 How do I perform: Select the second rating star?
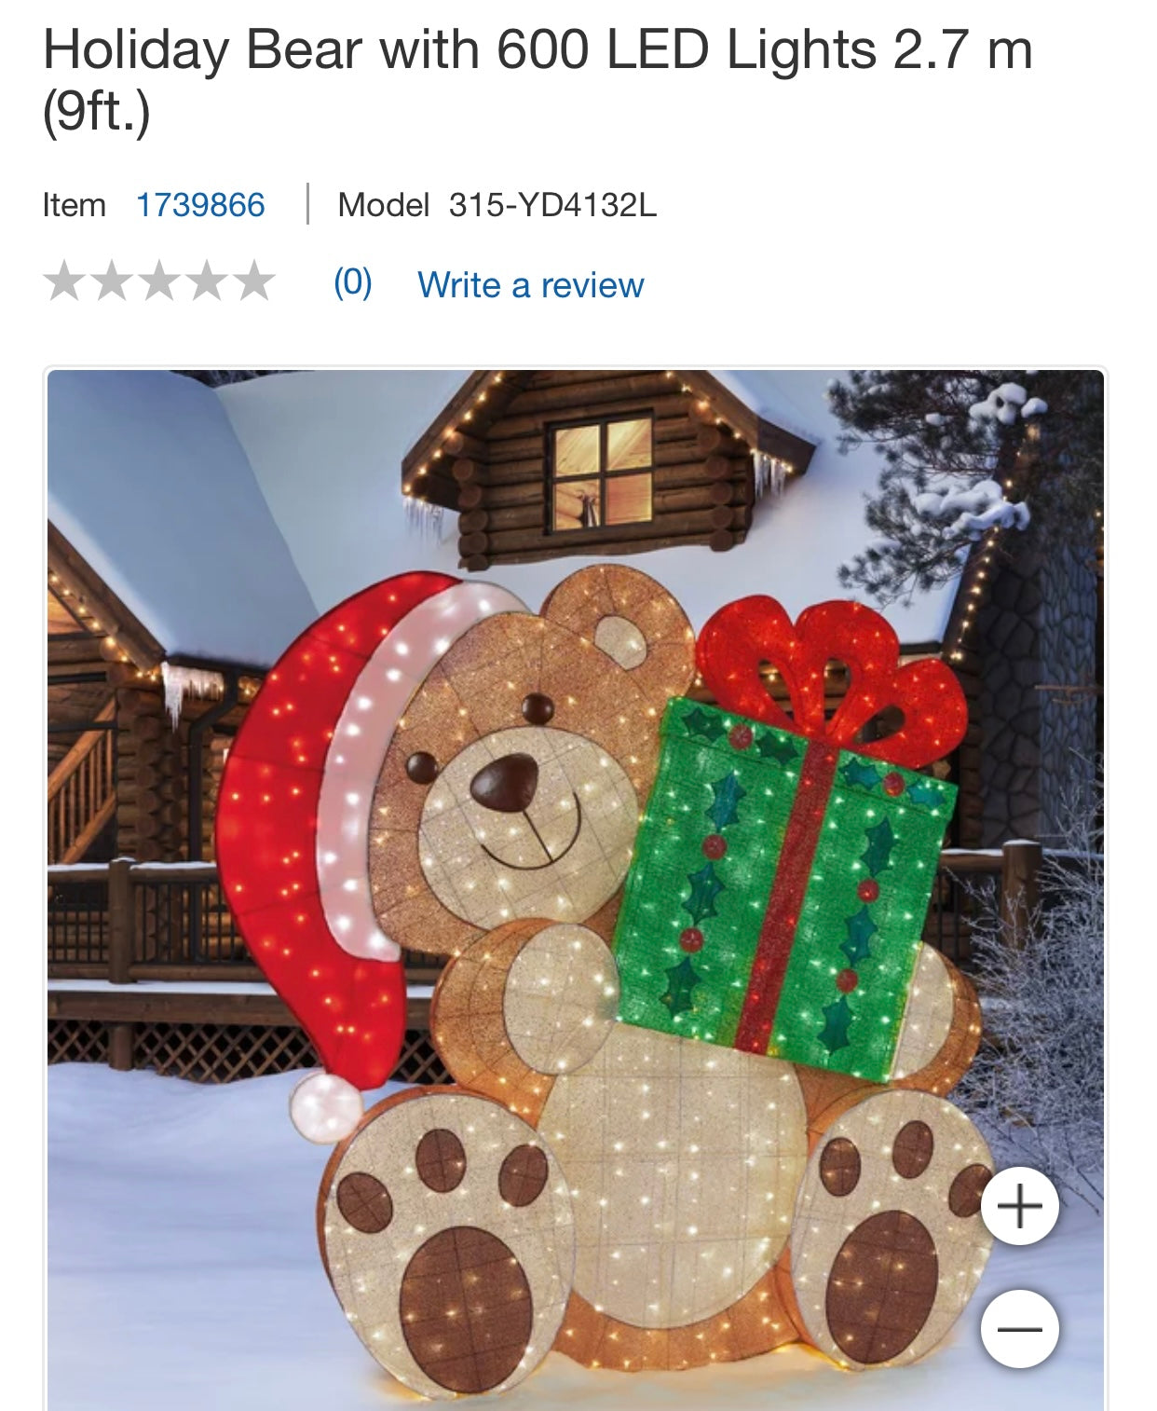(112, 281)
